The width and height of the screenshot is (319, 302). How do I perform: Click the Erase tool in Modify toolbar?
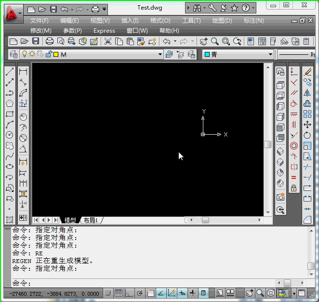(x=307, y=72)
